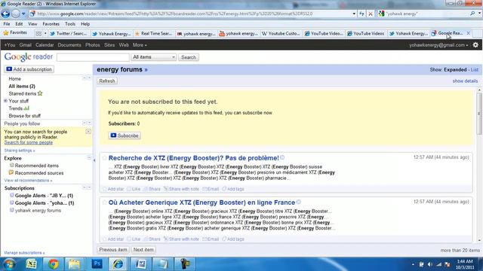The width and height of the screenshot is (483, 271).
Task: Switch to the Youtube Custom tab
Action: 281,33
